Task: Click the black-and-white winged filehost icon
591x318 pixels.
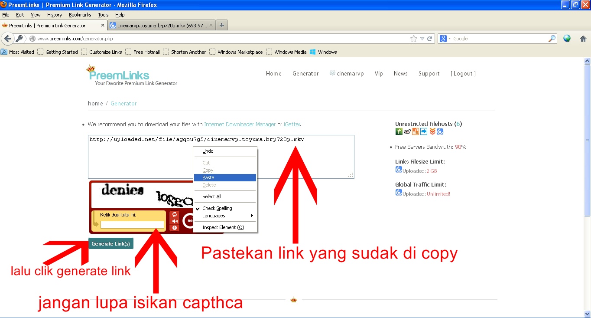Action: 407,131
